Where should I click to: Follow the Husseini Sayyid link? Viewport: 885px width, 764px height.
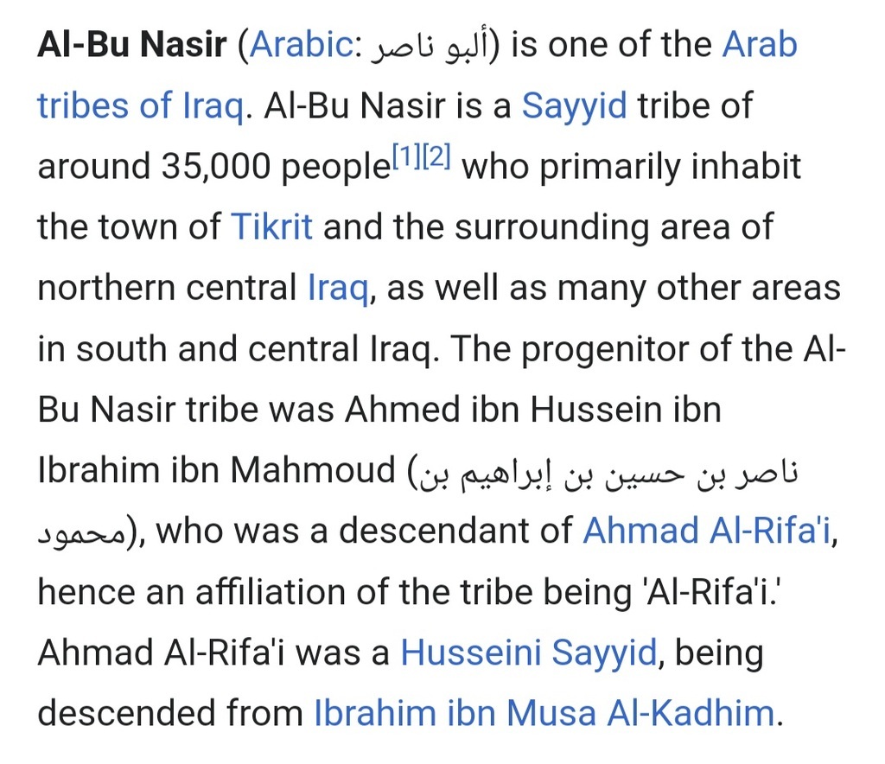point(529,653)
